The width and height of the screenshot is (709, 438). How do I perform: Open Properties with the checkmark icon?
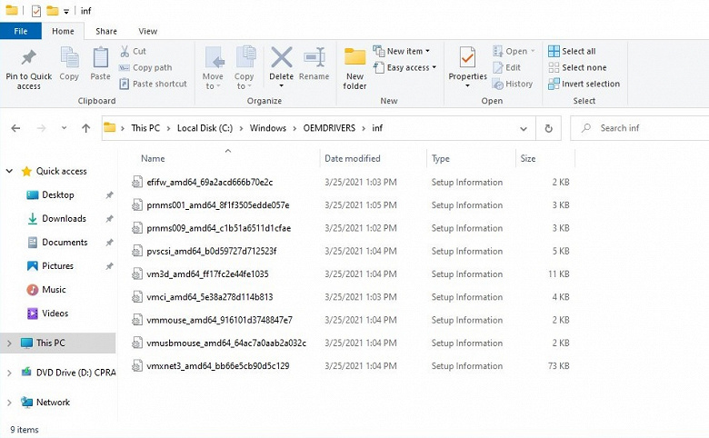pyautogui.click(x=468, y=59)
